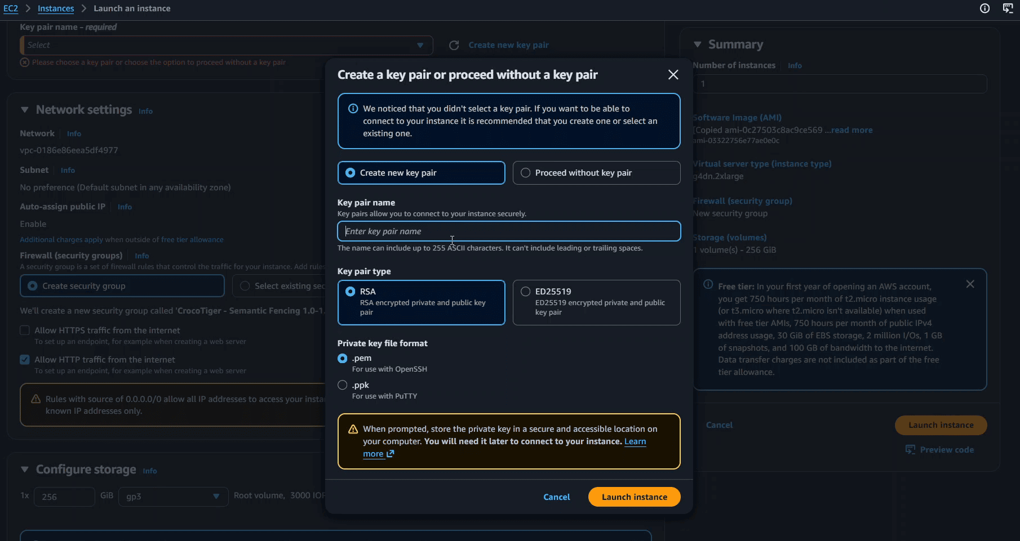
Task: Go to EC2 via breadcrumb
Action: (x=11, y=8)
